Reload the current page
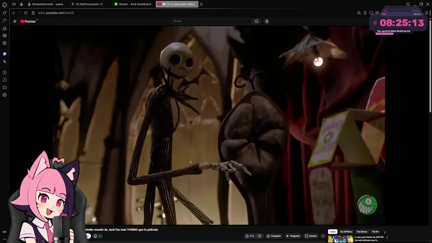 [26, 13]
